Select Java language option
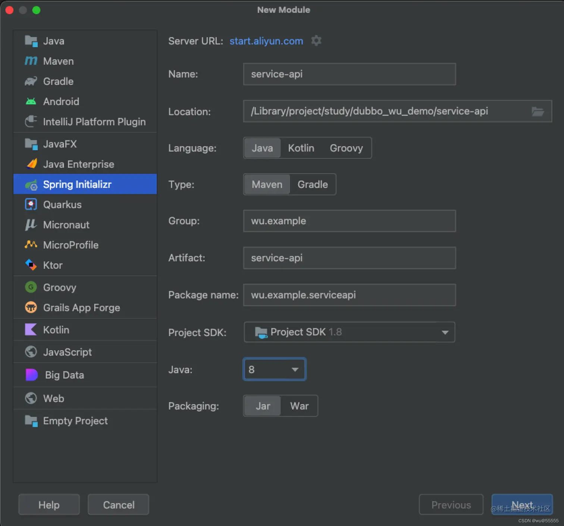This screenshot has width=564, height=526. point(262,148)
